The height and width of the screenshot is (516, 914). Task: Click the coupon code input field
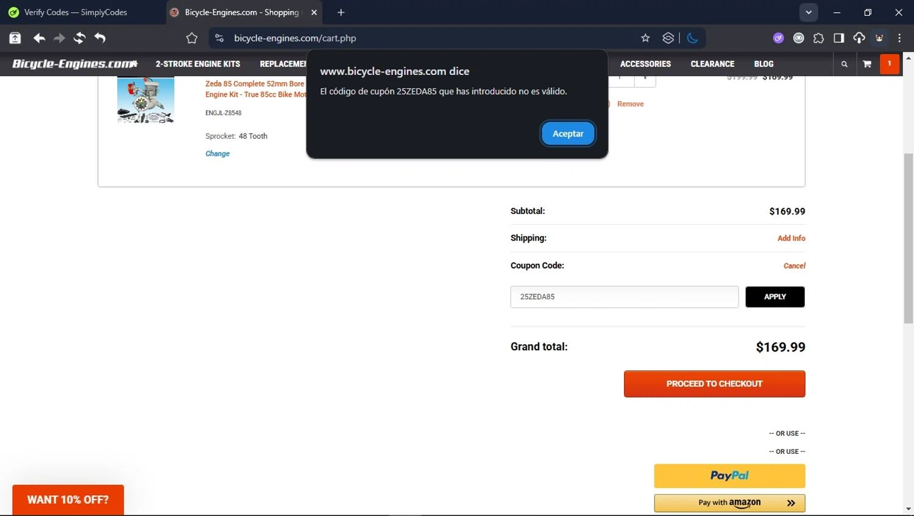(625, 297)
